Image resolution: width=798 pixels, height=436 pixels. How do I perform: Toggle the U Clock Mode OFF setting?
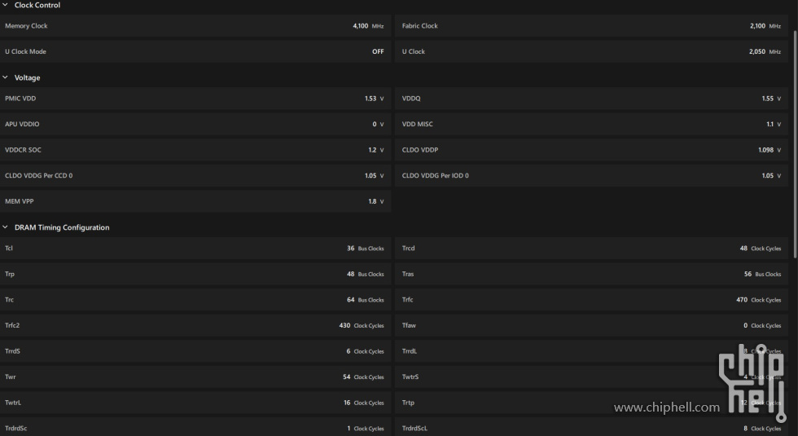tap(378, 52)
